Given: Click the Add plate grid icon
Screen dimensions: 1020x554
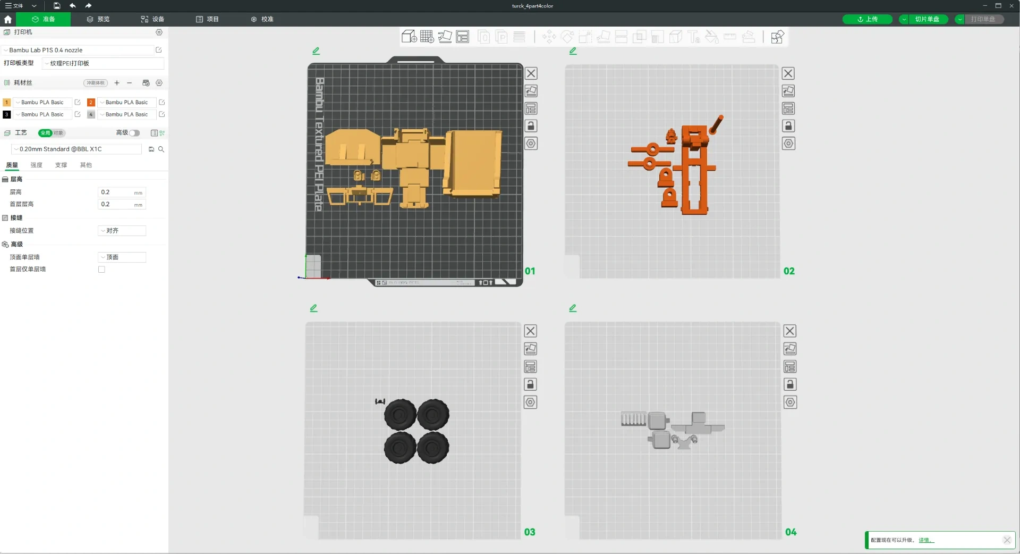Looking at the screenshot, I should point(427,37).
